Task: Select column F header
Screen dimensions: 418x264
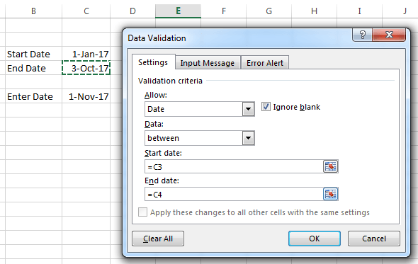Action: (224, 11)
